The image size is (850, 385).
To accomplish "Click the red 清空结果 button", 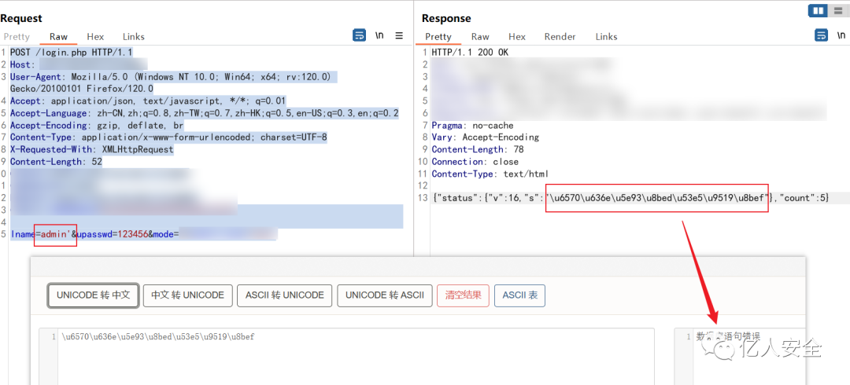I will pos(463,295).
